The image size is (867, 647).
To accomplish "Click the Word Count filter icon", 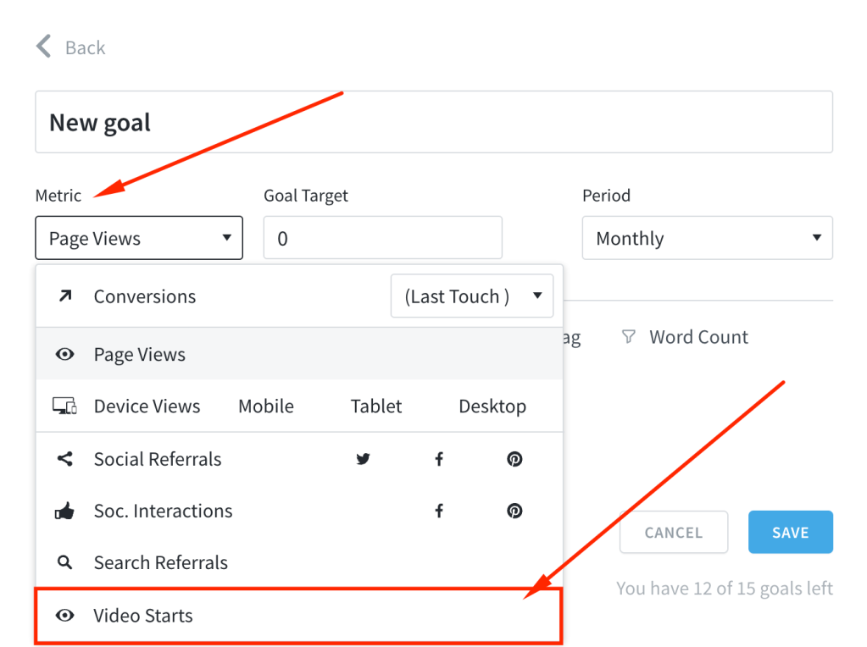I will 628,336.
